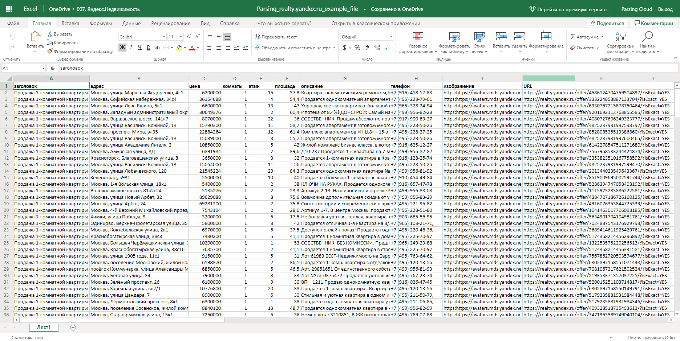
Task: Increase font size icon
Action: [189, 37]
